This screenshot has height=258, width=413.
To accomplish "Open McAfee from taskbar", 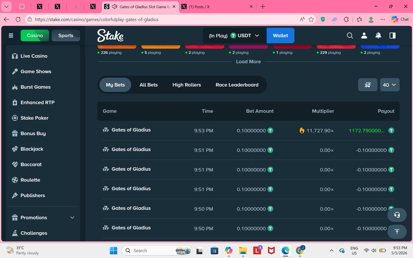I will tap(271, 250).
